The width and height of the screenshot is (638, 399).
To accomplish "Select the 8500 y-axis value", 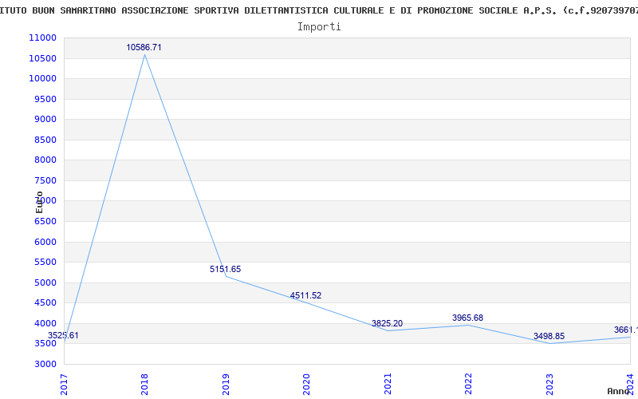I will click(45, 140).
